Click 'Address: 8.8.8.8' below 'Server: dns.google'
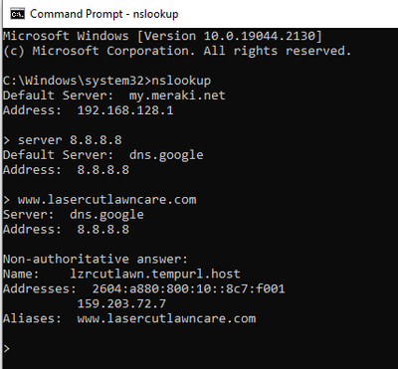Image resolution: width=398 pixels, height=369 pixels. point(66,230)
